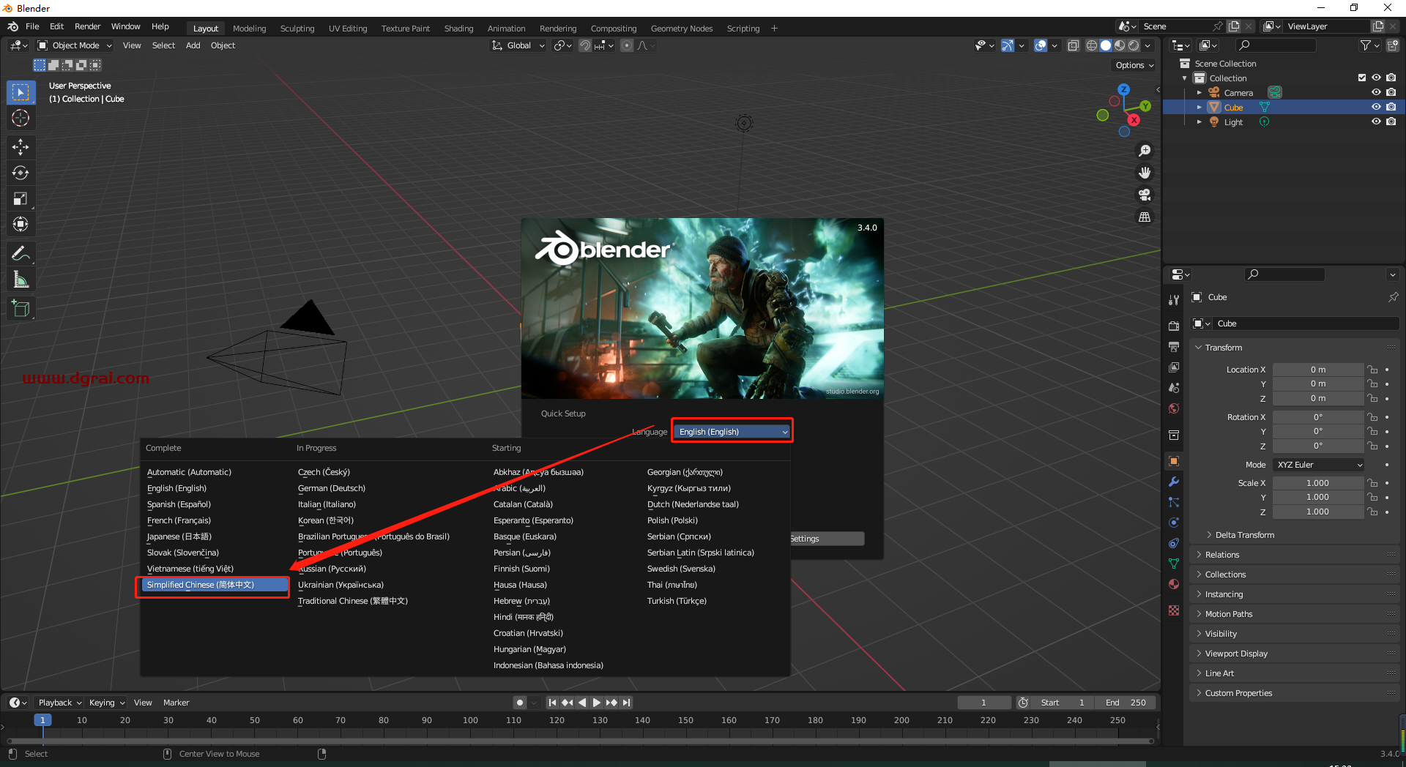Activate the Annotate pencil tool
1406x767 pixels.
(x=21, y=254)
